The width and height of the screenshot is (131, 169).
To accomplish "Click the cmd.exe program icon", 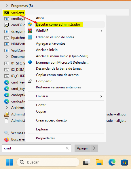I will (7, 13).
